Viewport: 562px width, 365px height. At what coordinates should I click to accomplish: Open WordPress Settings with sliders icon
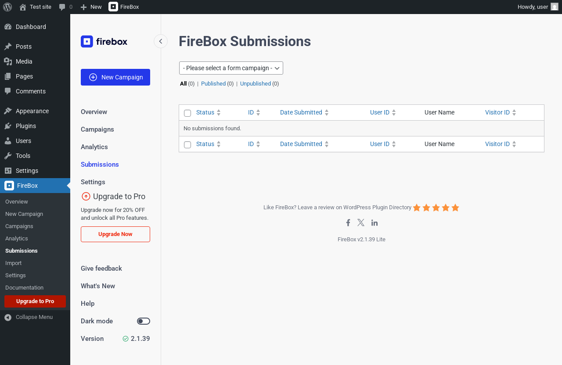(35, 171)
